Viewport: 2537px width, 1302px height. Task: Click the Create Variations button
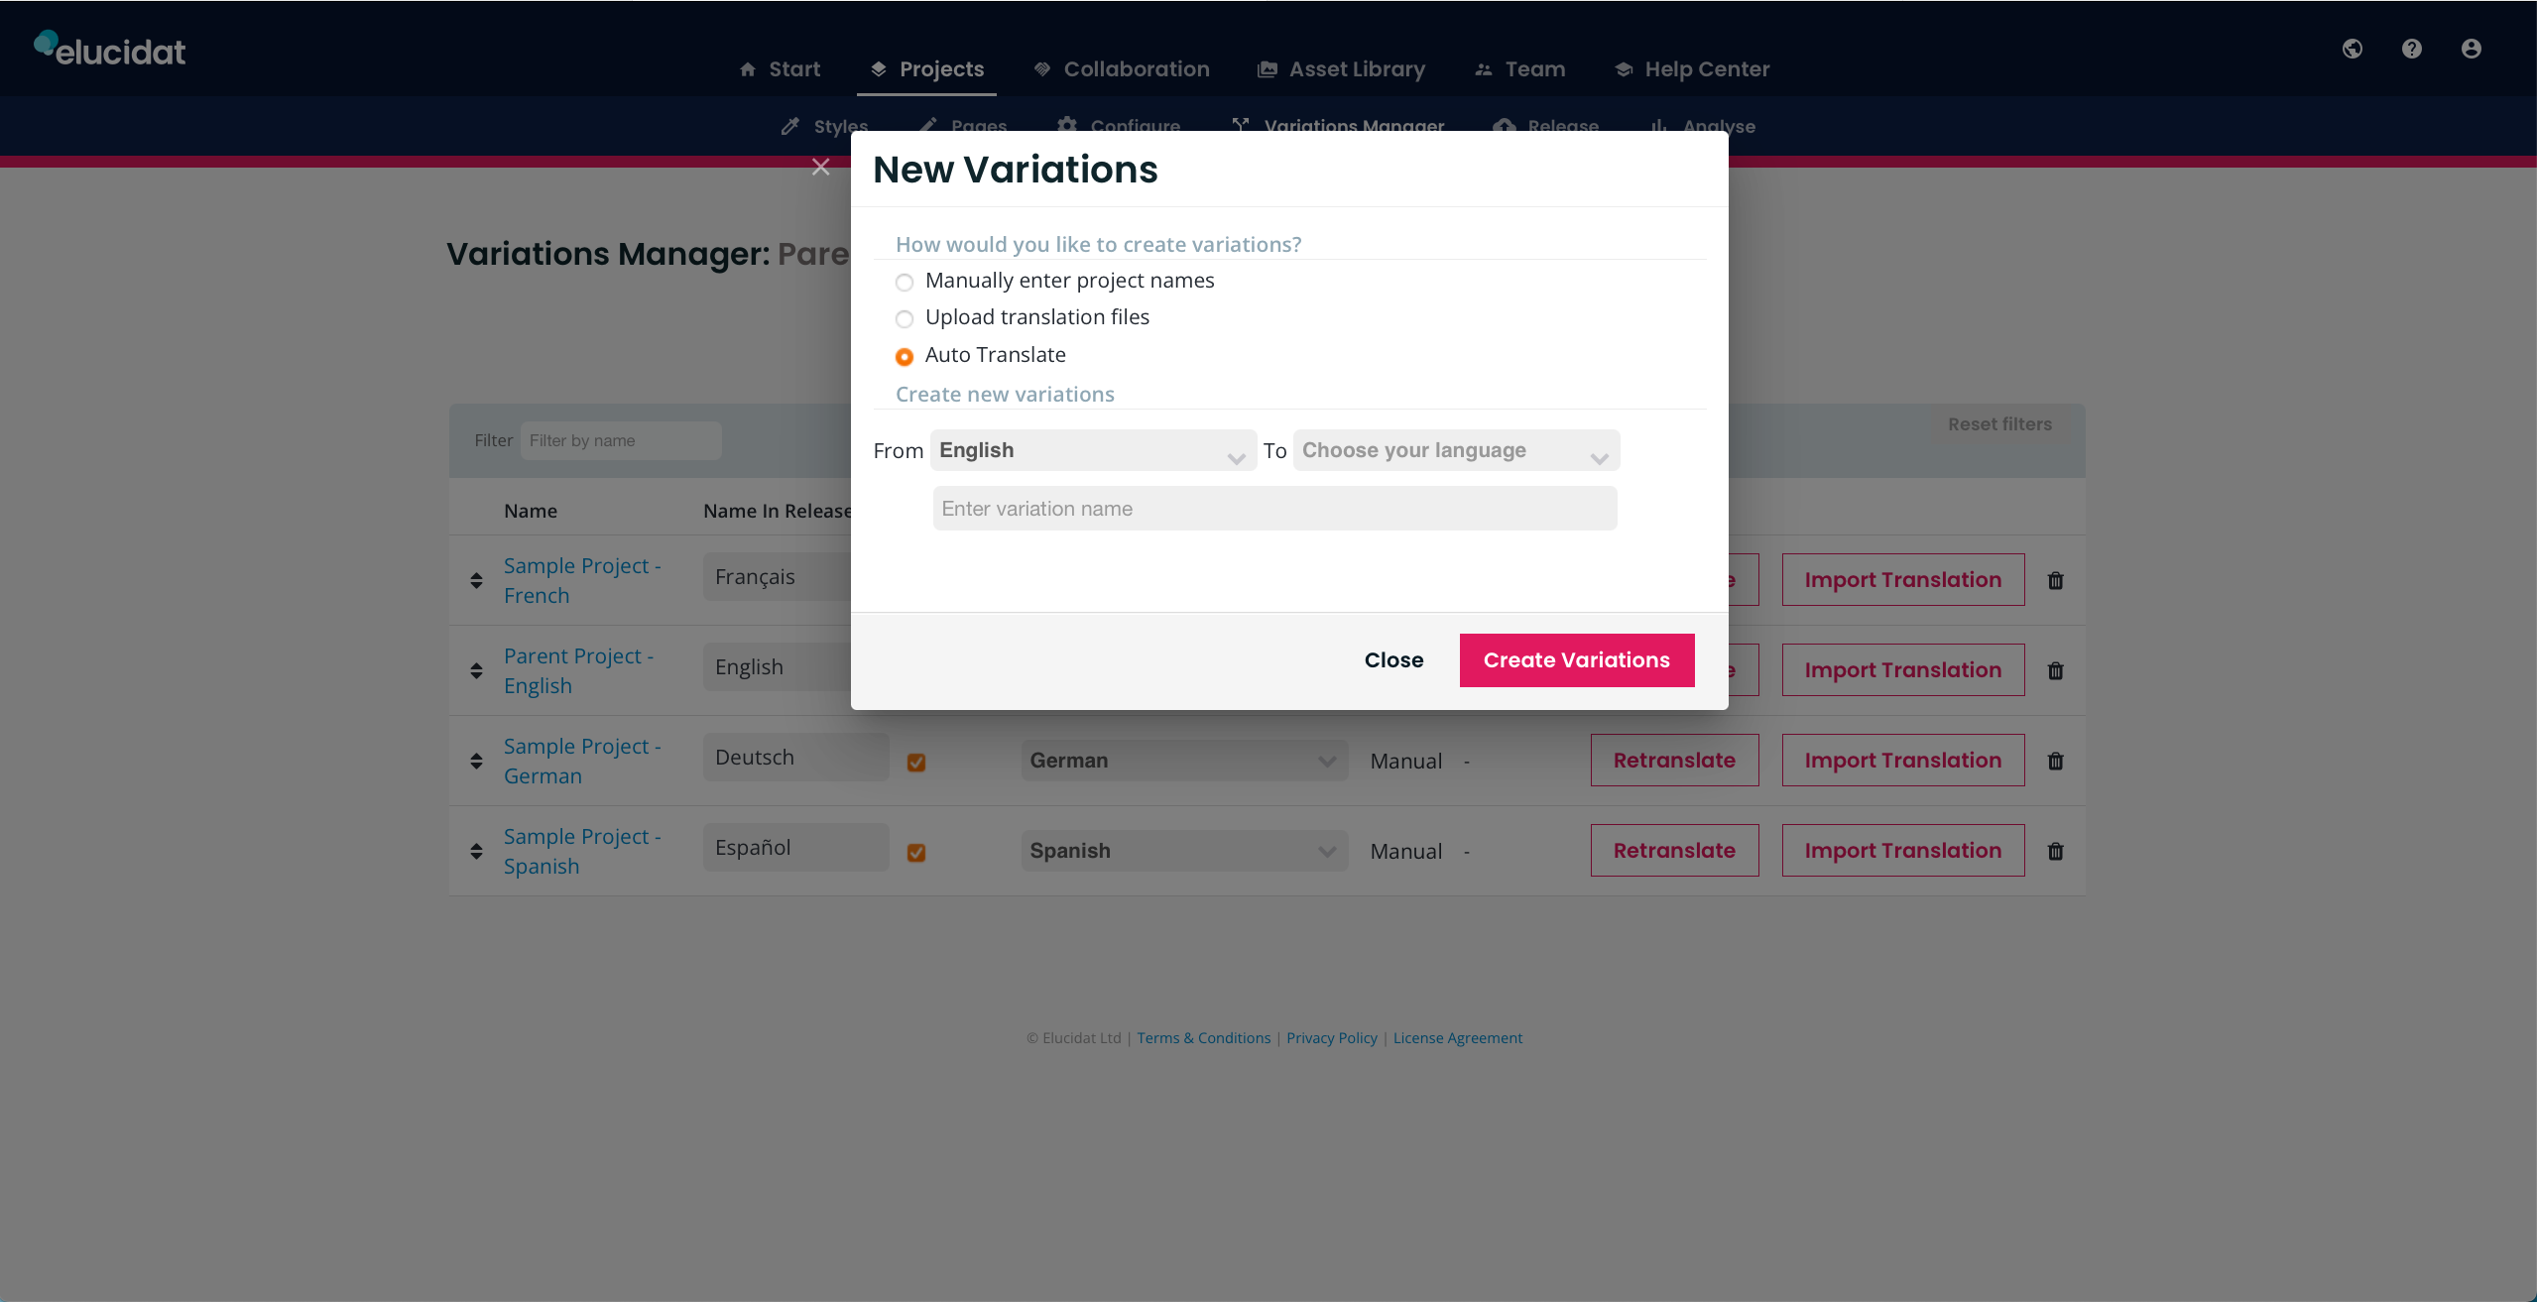pyautogui.click(x=1577, y=660)
